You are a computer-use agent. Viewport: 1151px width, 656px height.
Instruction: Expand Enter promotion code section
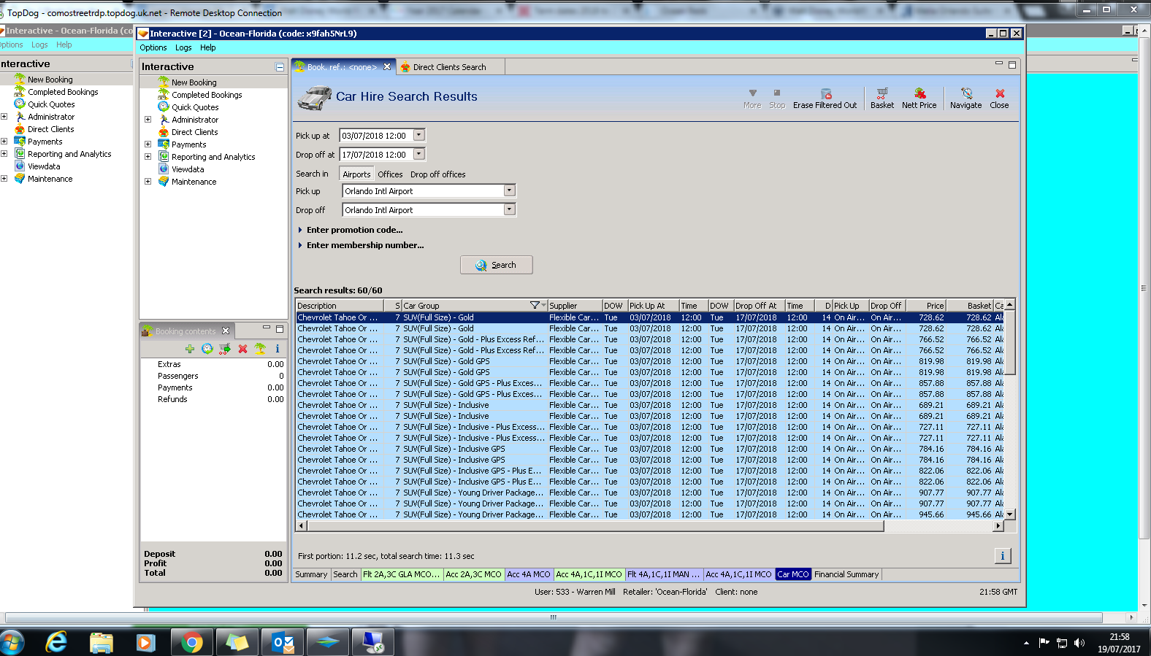point(354,230)
